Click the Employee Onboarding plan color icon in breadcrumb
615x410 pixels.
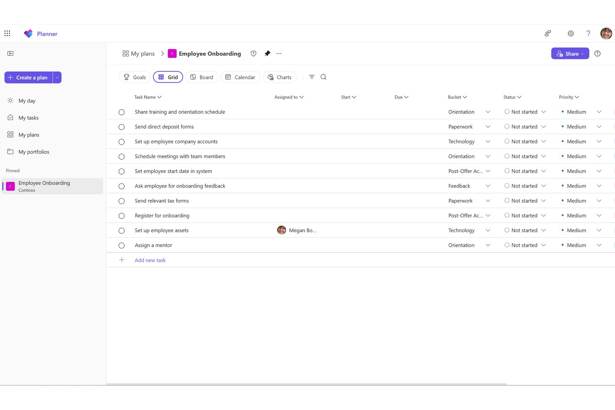coord(172,54)
